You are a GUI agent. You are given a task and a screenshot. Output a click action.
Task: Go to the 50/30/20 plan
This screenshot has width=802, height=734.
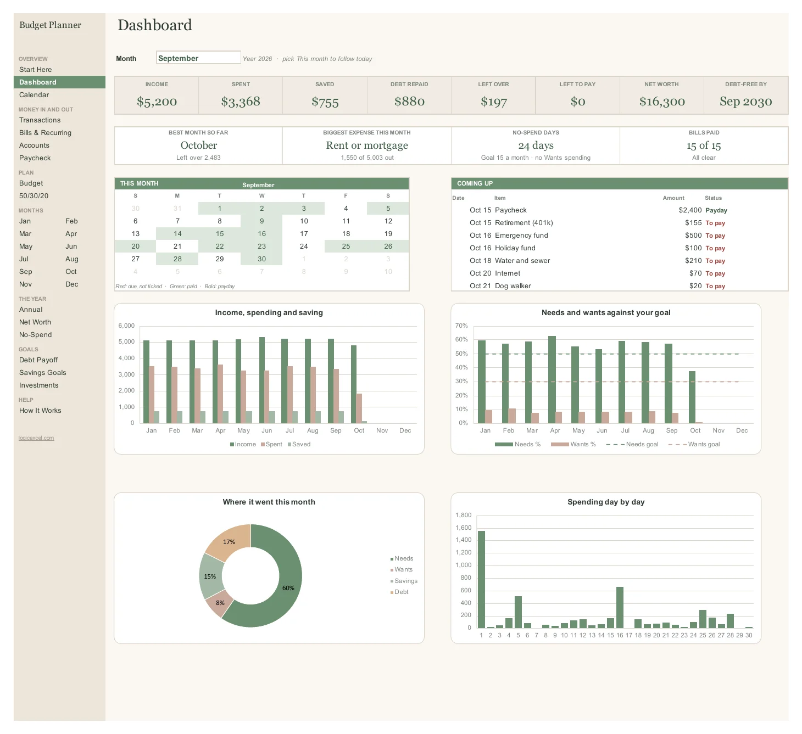pyautogui.click(x=34, y=196)
